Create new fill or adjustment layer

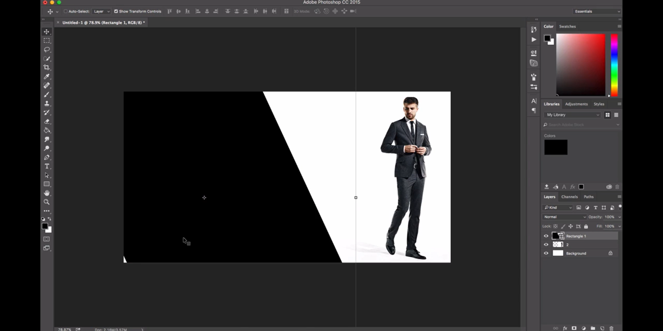point(584,328)
